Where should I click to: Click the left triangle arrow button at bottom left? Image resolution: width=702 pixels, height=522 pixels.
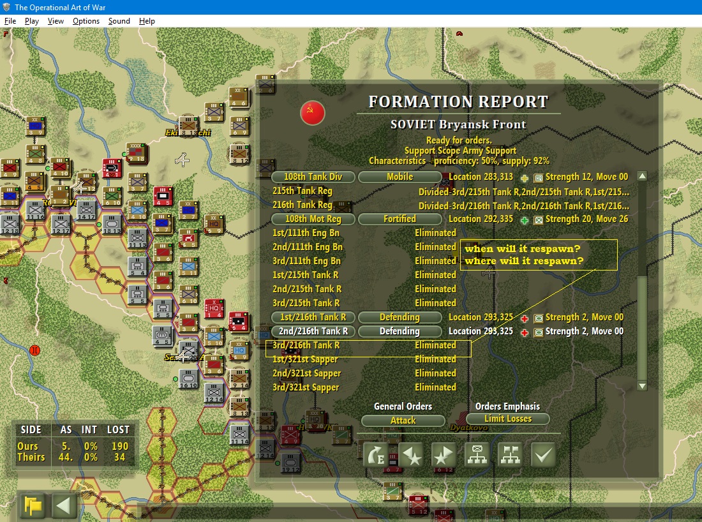click(63, 506)
